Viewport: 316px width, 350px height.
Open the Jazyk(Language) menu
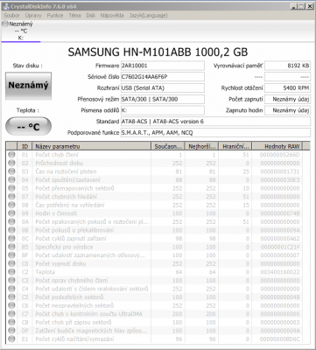pyautogui.click(x=149, y=16)
